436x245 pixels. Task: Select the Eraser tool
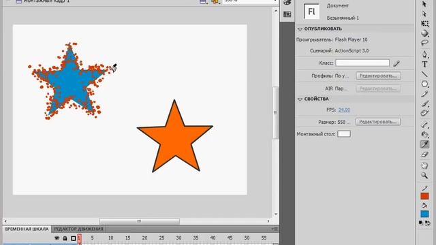click(424, 154)
